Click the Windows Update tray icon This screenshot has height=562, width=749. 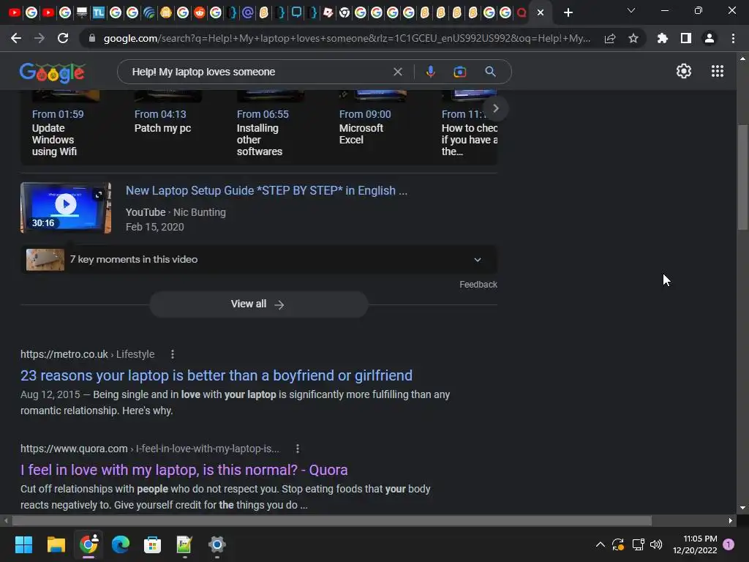coord(618,544)
